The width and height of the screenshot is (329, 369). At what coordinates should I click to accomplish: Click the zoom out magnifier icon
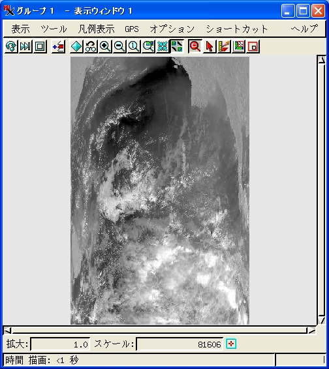[119, 46]
